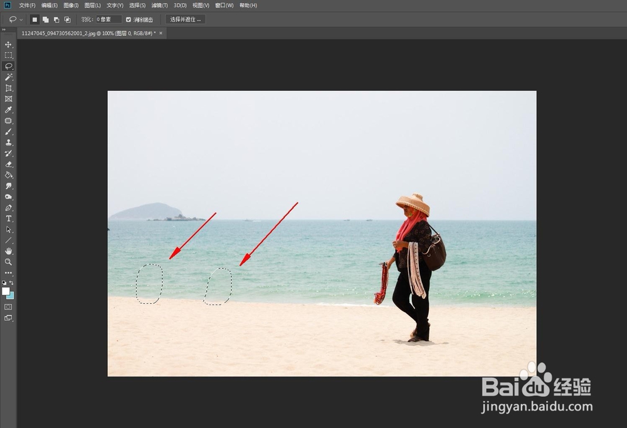627x428 pixels.
Task: Choose Intersect with Selection mode
Action: click(67, 19)
